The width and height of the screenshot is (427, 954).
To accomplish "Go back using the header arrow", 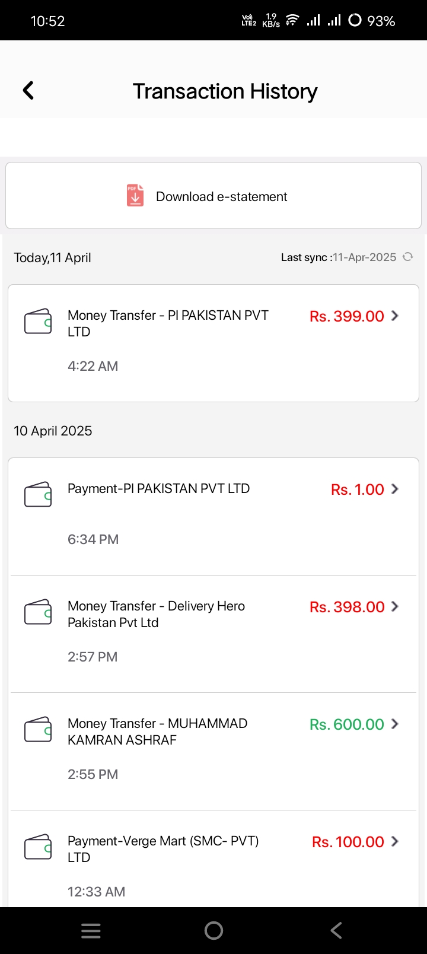I will pyautogui.click(x=28, y=91).
